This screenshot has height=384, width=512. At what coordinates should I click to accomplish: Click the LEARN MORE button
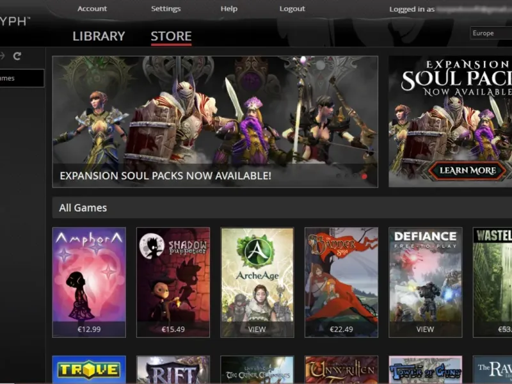[x=468, y=170]
